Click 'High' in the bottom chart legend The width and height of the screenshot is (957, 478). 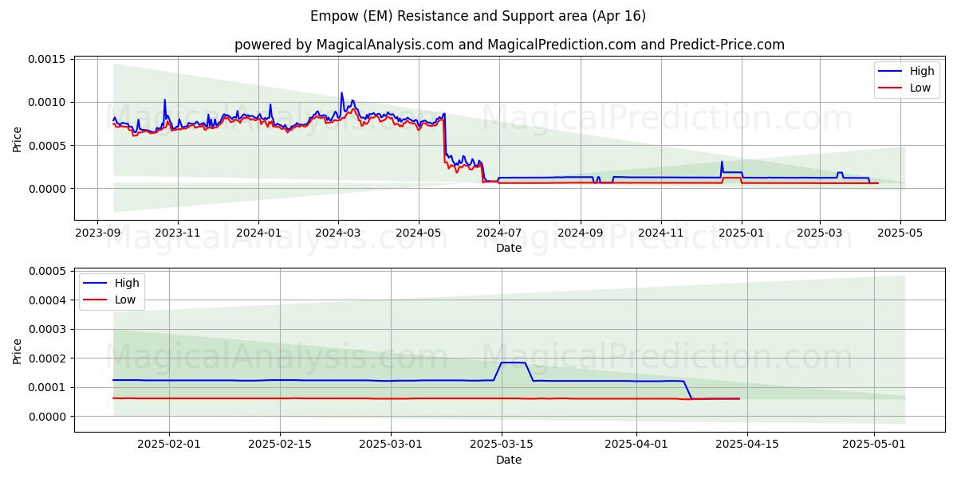click(127, 283)
